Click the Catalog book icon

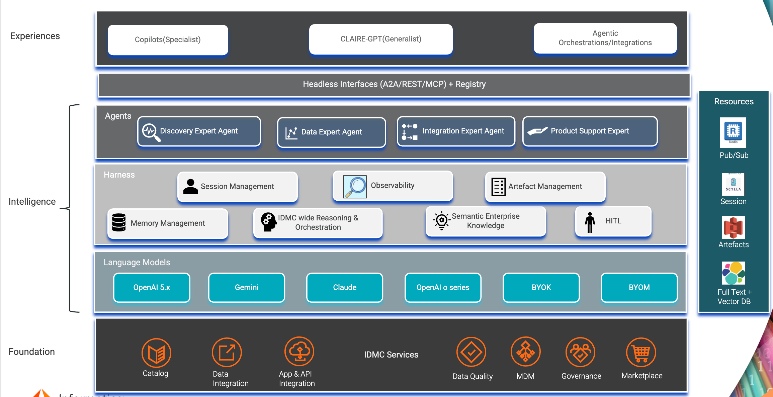[x=156, y=353]
